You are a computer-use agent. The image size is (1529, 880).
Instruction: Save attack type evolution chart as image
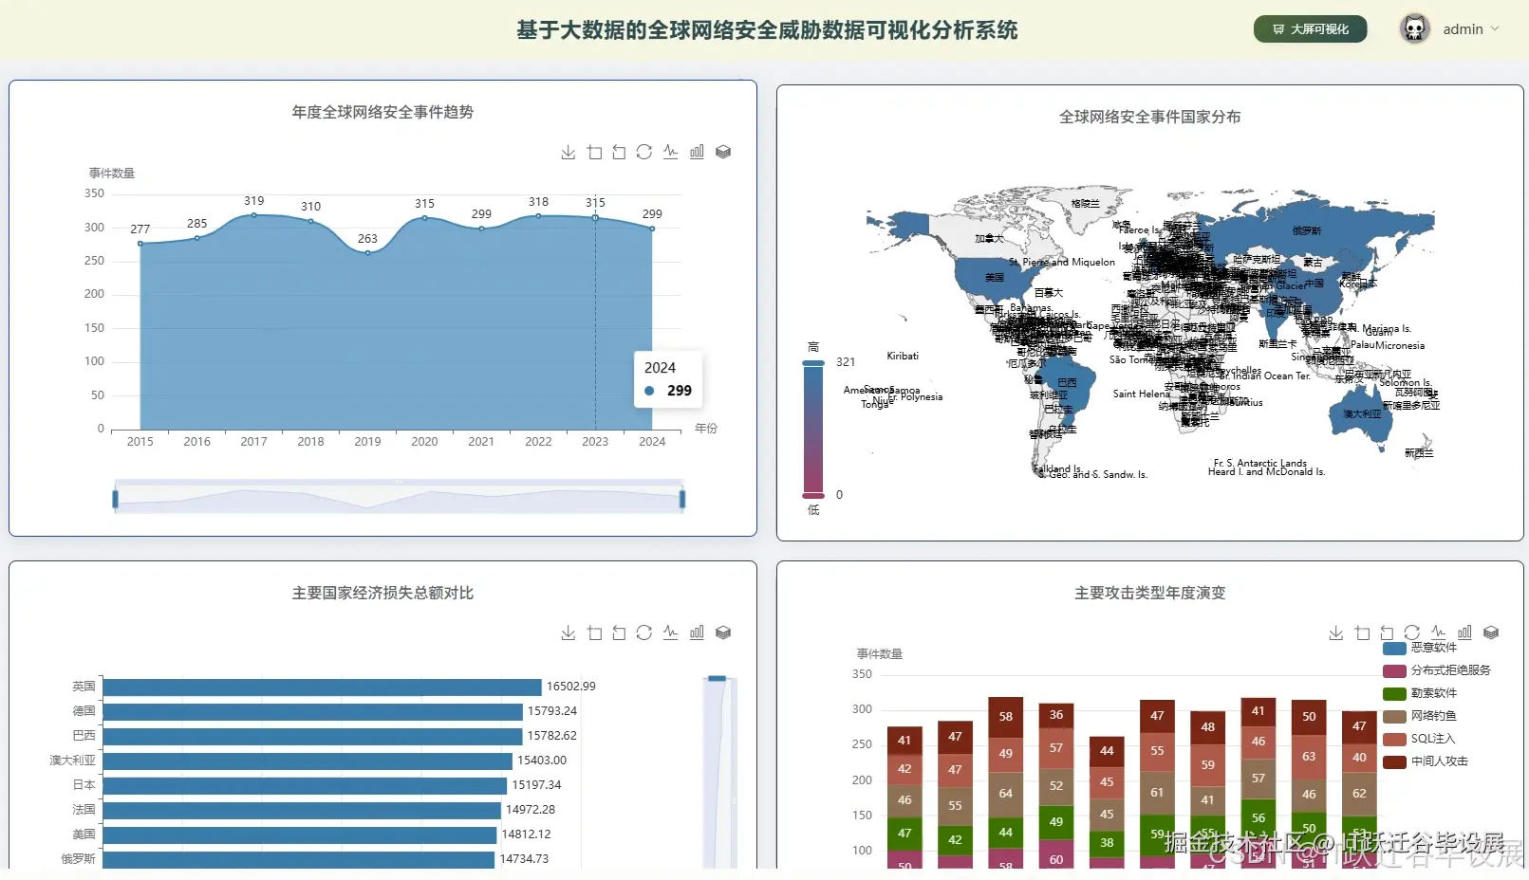(1336, 632)
